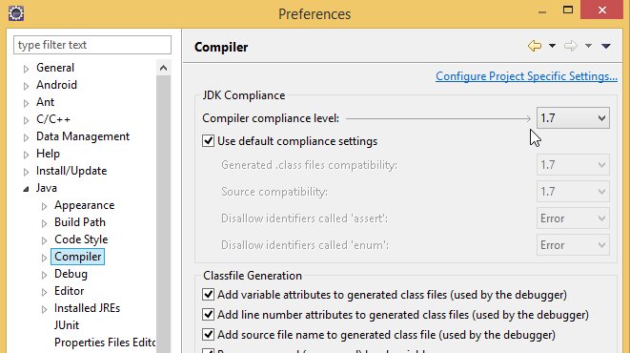The height and width of the screenshot is (353, 630).
Task: Open forward history dropdown arrow
Action: tap(588, 46)
